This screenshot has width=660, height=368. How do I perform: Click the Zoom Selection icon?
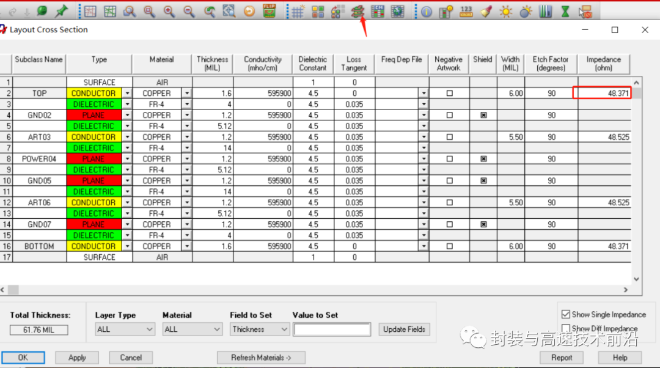point(229,12)
